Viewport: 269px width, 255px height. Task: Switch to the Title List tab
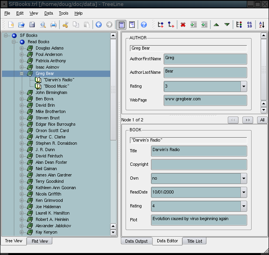click(x=195, y=241)
